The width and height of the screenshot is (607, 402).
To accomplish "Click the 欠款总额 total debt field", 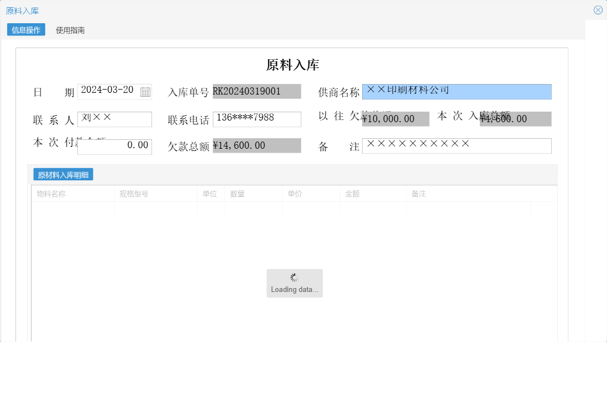I will (x=256, y=145).
